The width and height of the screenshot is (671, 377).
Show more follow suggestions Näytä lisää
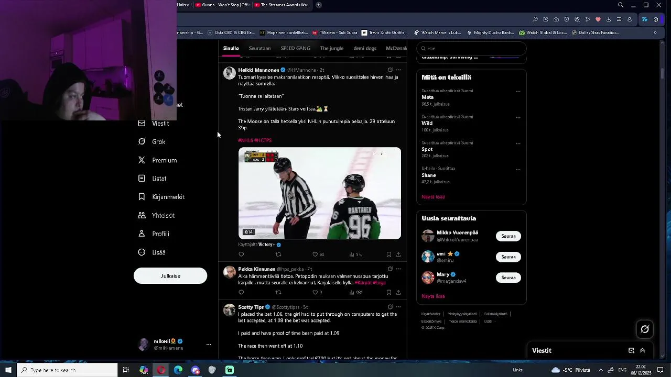pos(433,296)
